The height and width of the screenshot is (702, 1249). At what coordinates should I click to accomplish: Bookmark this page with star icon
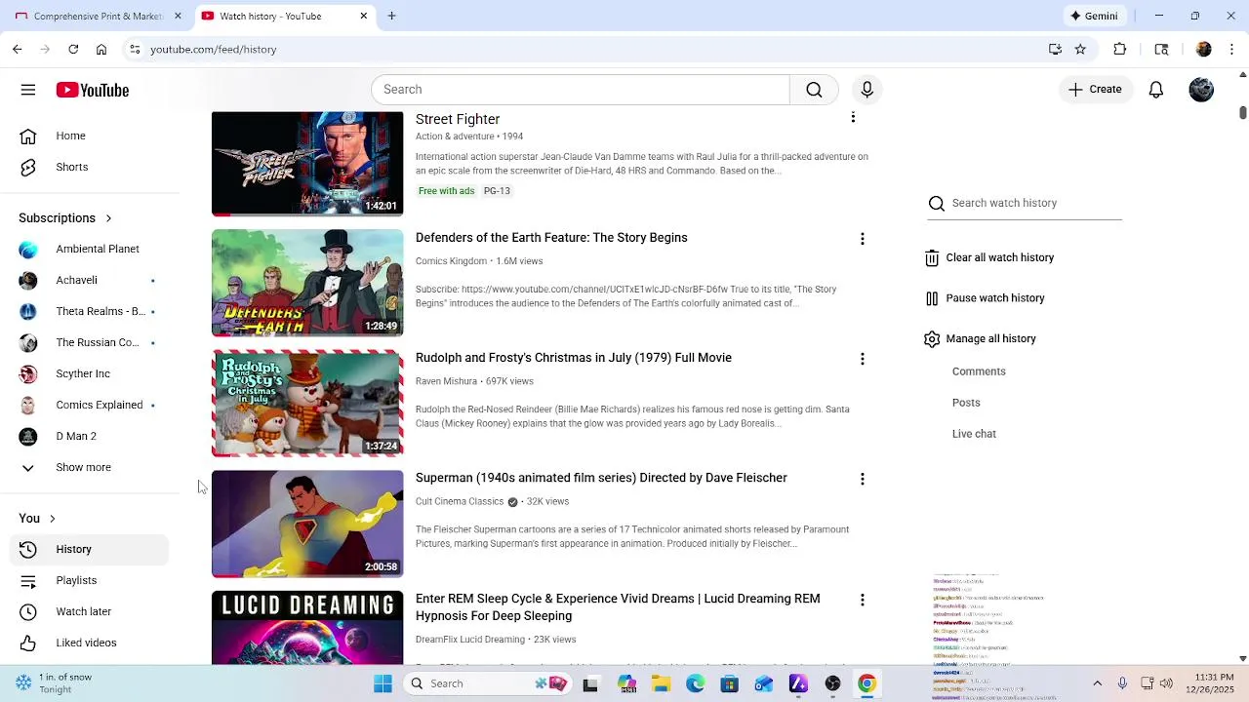coord(1080,50)
